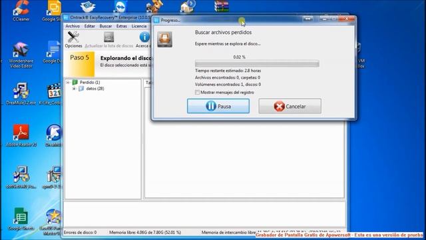Select Perdido (1) in the tree
426x240 pixels.
(x=90, y=82)
